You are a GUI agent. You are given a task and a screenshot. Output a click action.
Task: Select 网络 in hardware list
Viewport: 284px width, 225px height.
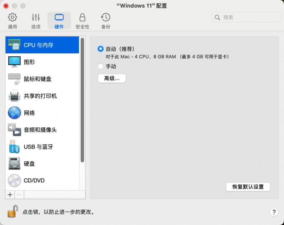coord(42,113)
